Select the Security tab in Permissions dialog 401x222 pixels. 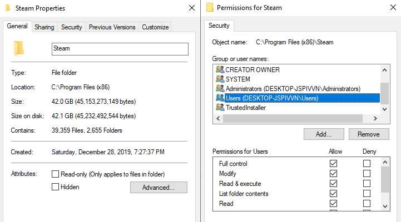[x=219, y=26]
